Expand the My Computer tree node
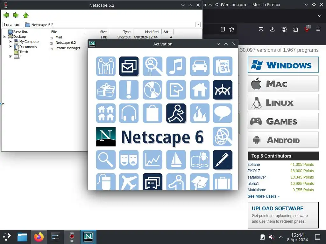The width and height of the screenshot is (326, 244). pyautogui.click(x=11, y=42)
